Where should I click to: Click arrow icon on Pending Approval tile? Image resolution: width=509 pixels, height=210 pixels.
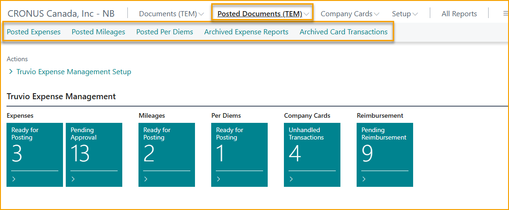click(73, 179)
